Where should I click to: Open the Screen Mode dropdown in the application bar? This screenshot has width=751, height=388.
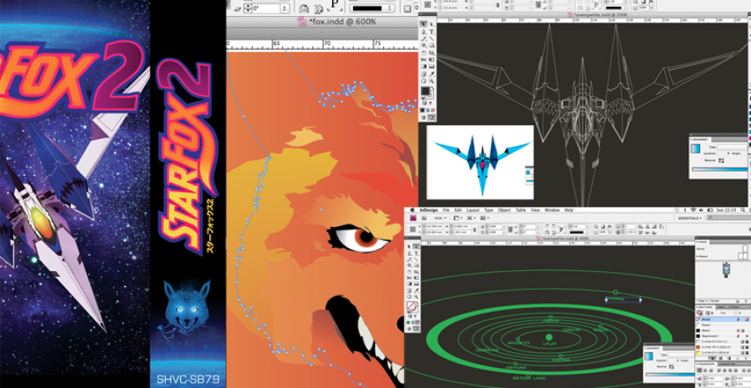(x=471, y=218)
